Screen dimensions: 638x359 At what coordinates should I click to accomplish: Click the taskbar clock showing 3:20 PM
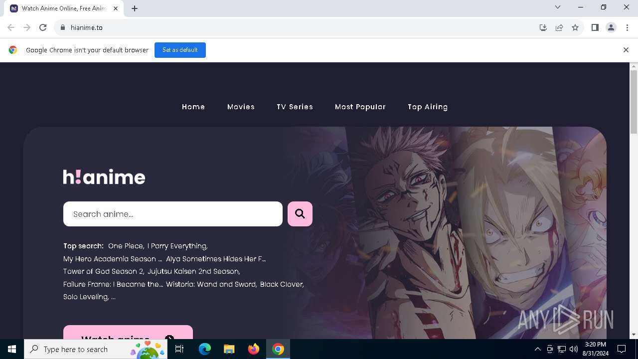click(596, 349)
